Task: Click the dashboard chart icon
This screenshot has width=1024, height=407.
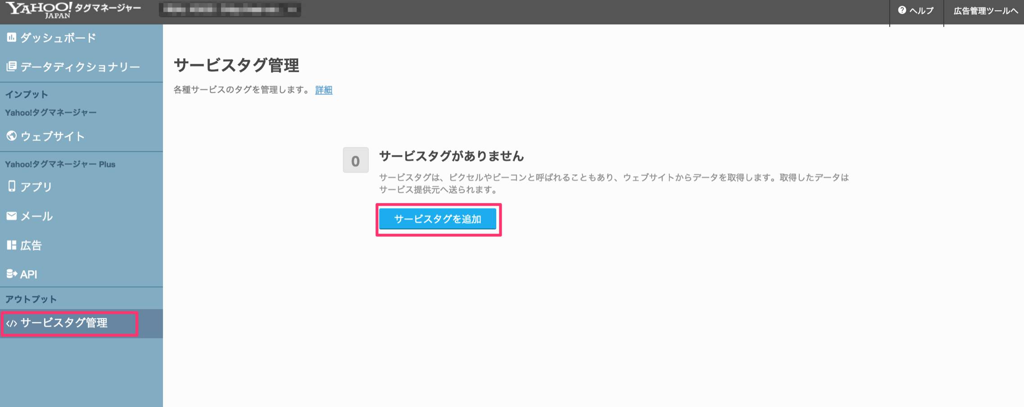Action: (x=11, y=37)
